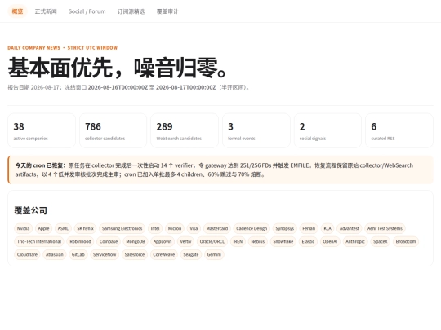The image size is (441, 330).
Task: Click the KLA chip
Action: tap(327, 228)
